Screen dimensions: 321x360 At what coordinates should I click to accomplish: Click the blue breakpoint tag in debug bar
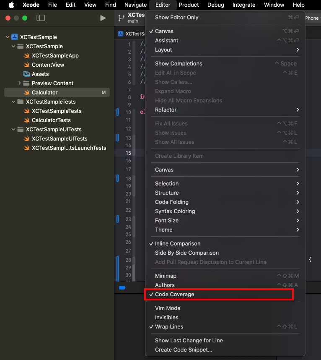pos(122,288)
